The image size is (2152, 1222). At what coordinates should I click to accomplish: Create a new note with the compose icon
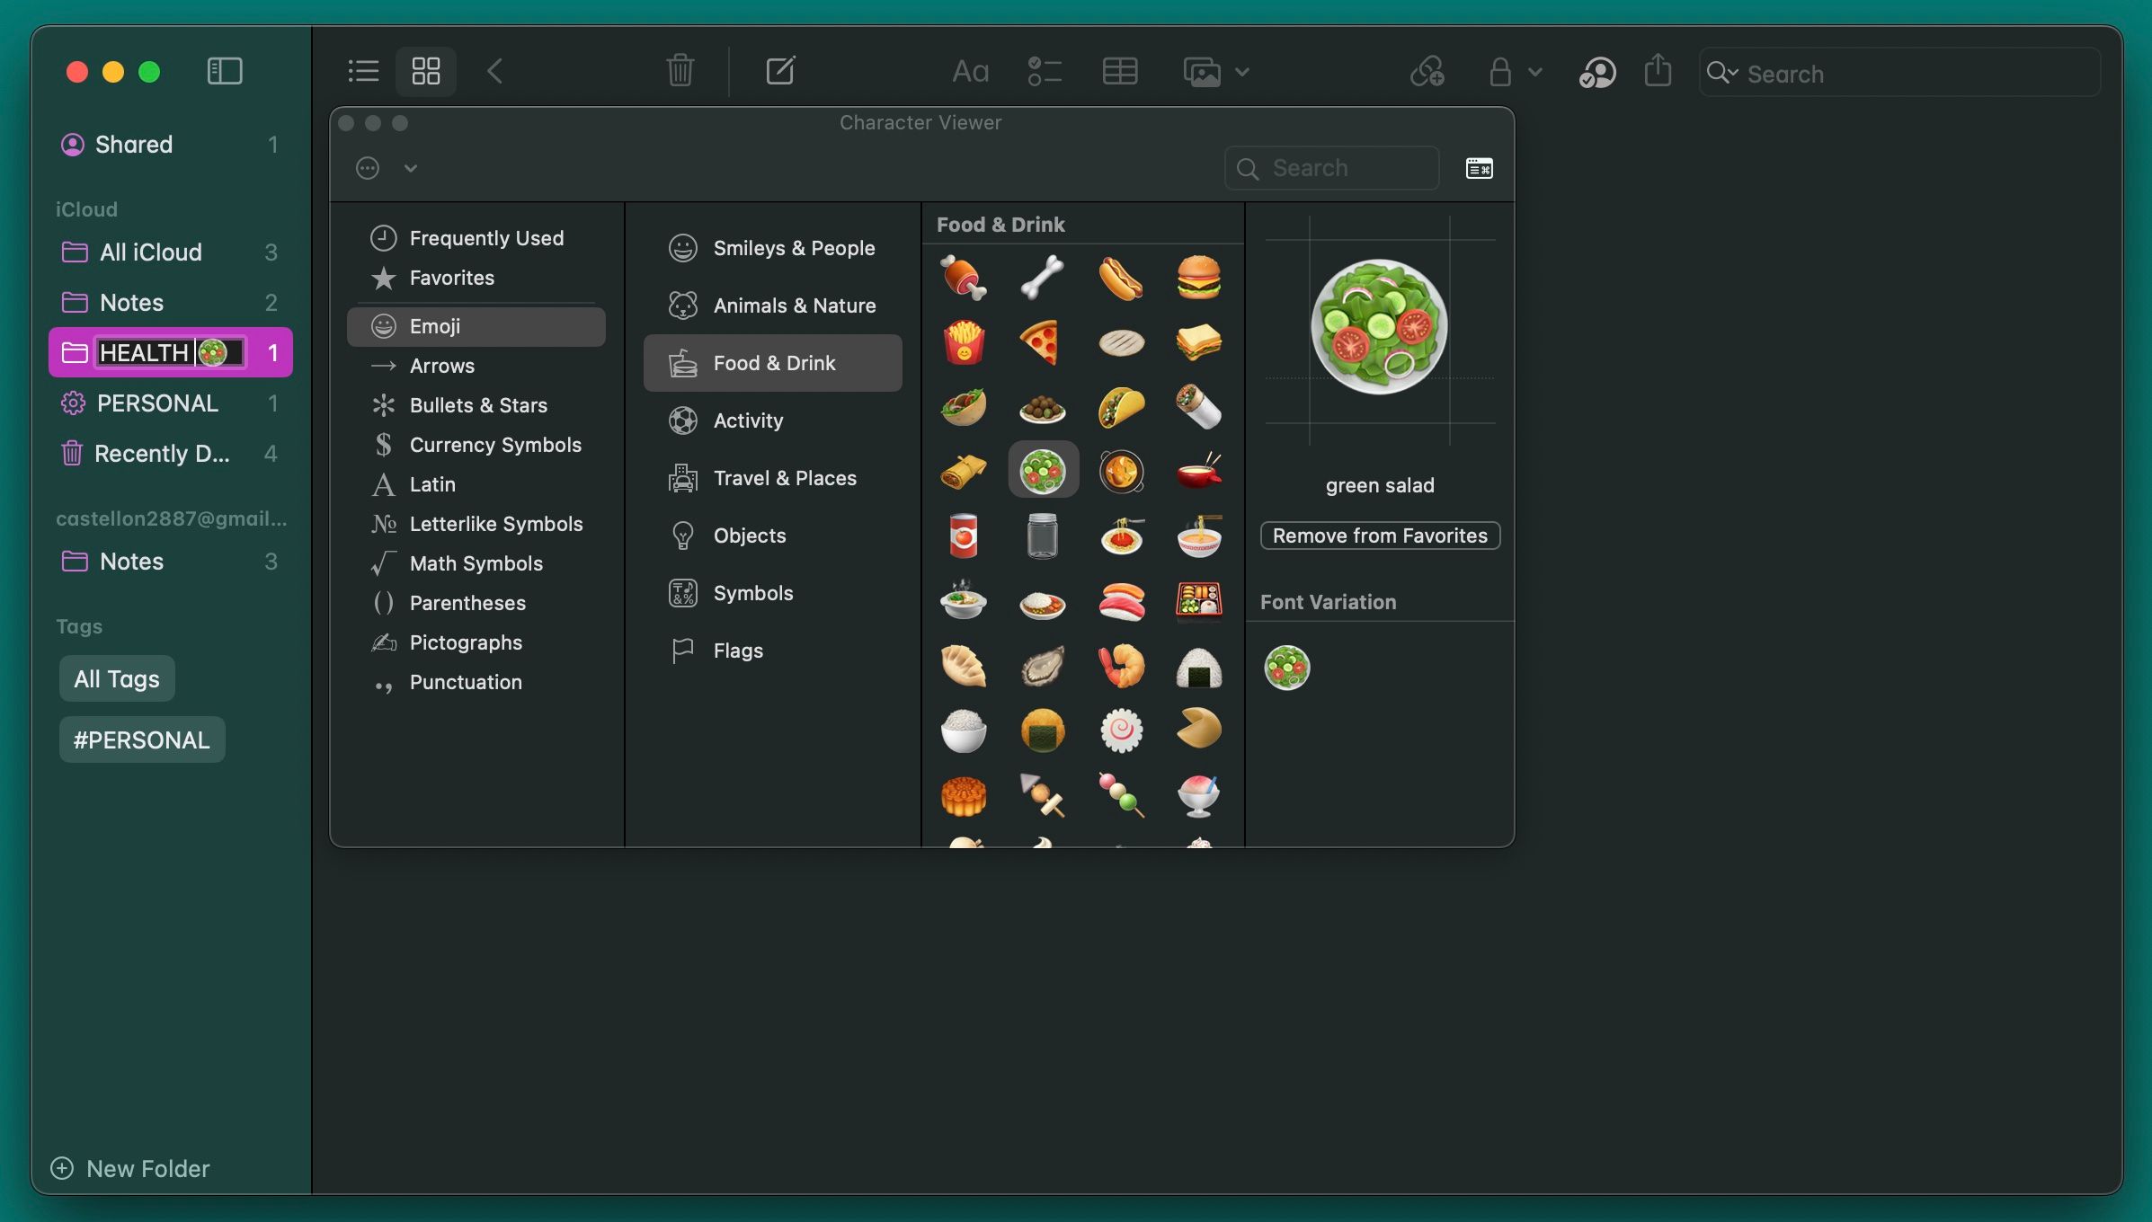pos(781,71)
